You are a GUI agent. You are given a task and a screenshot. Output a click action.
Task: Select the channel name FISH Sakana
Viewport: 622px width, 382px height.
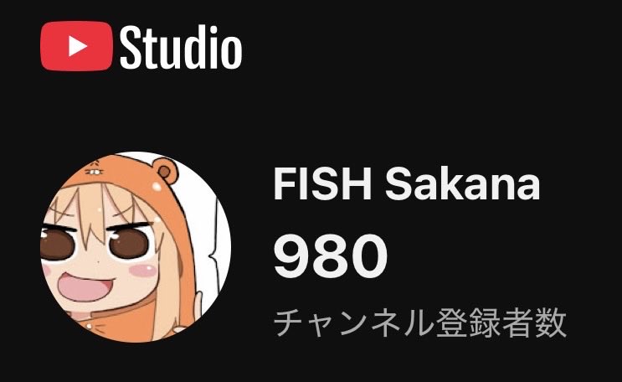click(407, 184)
